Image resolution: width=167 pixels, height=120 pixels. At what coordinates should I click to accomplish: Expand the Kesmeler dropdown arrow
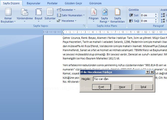(74, 10)
